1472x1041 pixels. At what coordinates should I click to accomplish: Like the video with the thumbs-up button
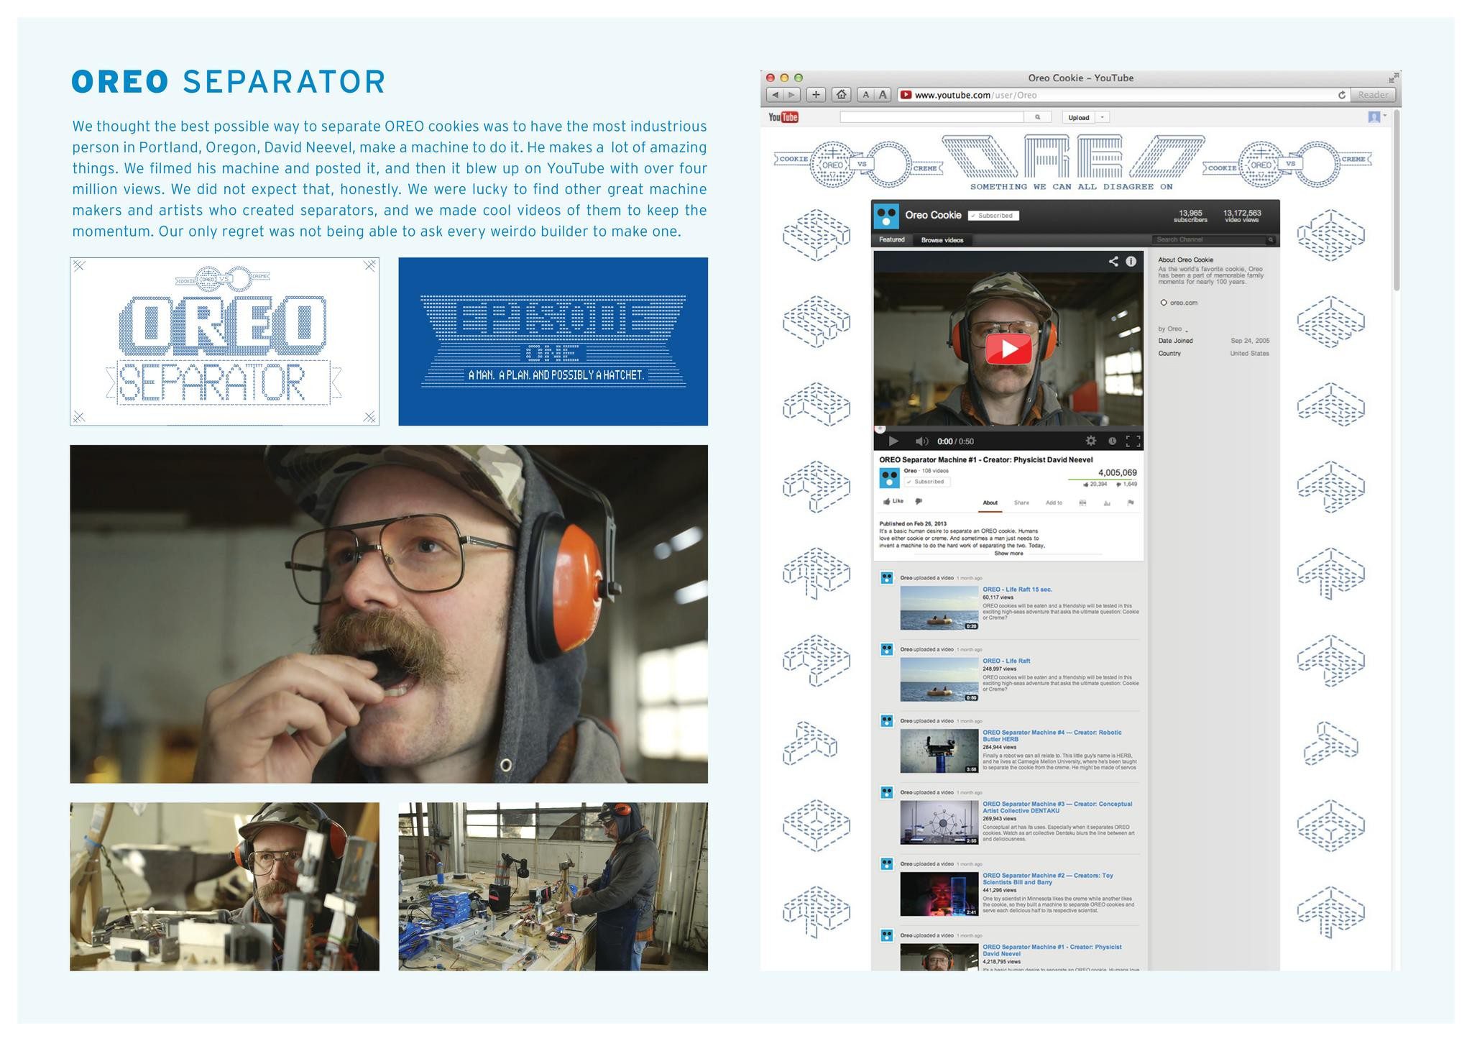click(893, 502)
